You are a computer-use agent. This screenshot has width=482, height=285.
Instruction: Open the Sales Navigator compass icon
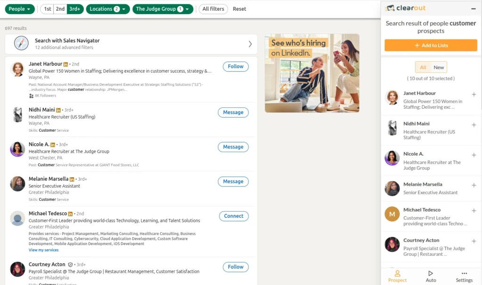click(x=21, y=43)
